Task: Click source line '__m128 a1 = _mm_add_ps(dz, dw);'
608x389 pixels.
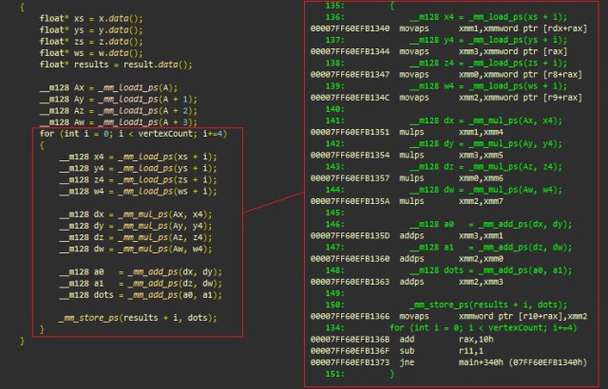Action: (x=141, y=284)
